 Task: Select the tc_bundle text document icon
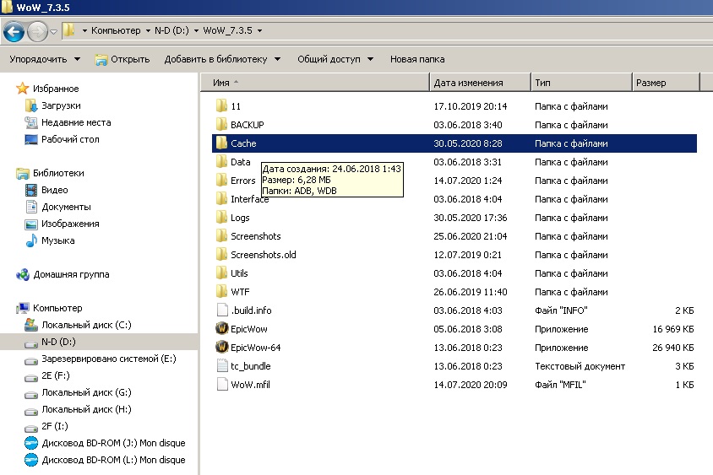tap(222, 366)
